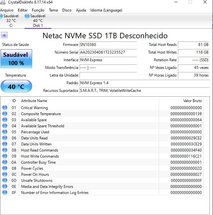Click status orb for Unsafe Shutdowns row
The image size is (213, 215).
tap(5, 180)
